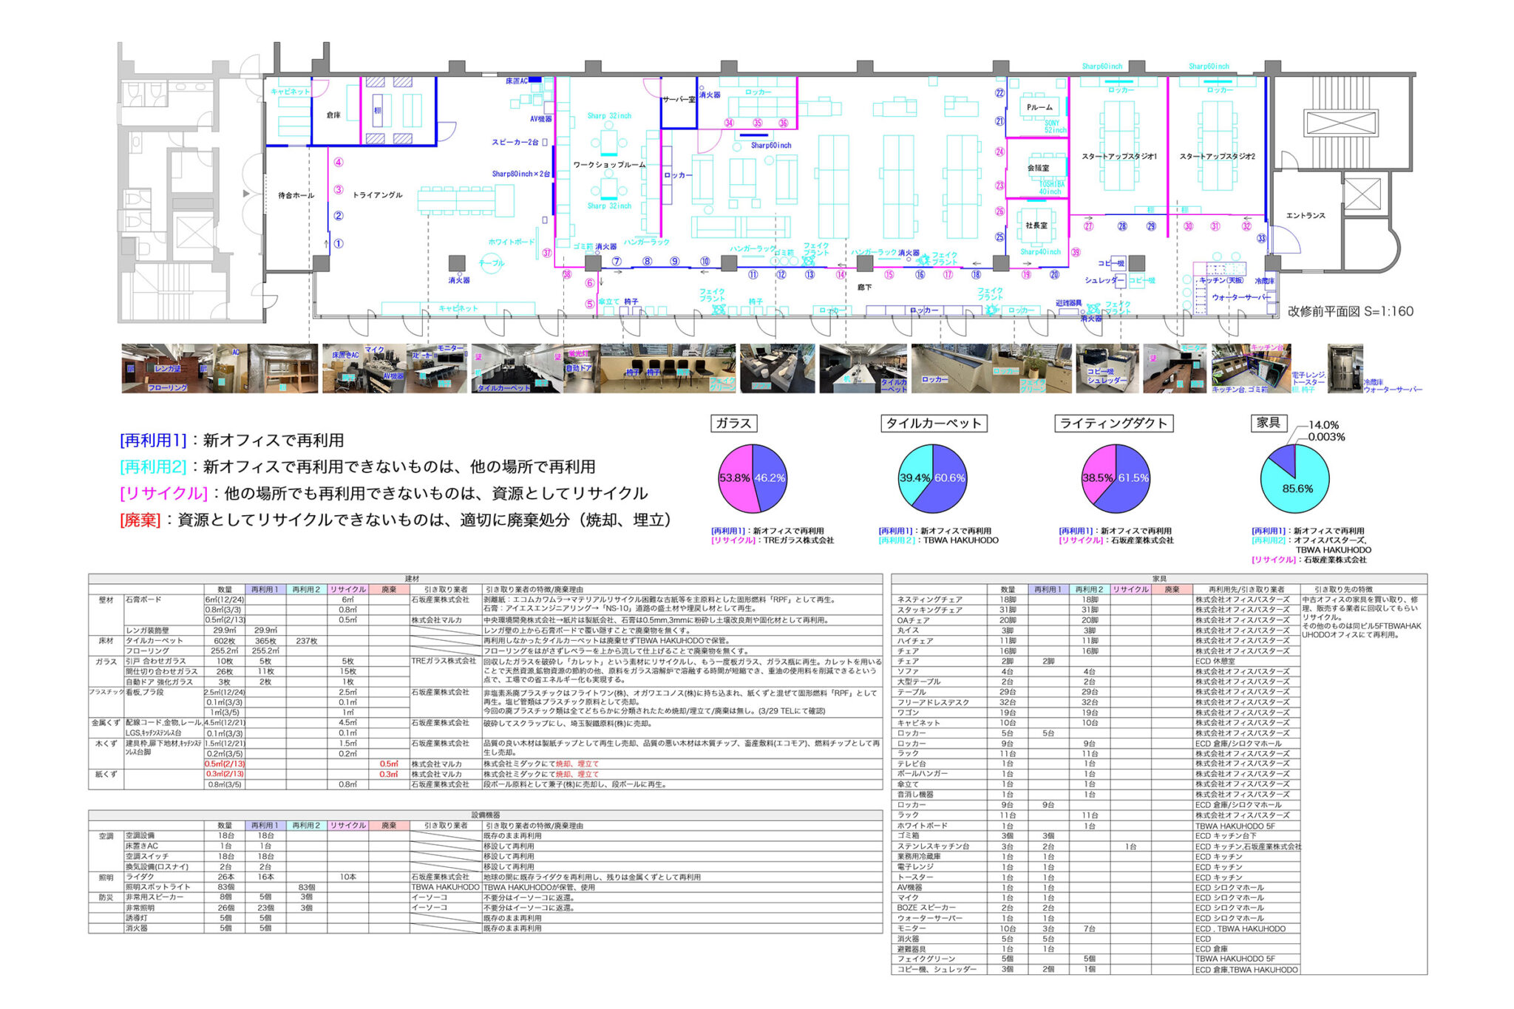Click the ステンレスキッチン台 row label
Viewport: 1514px width, 1009px height.
(933, 846)
